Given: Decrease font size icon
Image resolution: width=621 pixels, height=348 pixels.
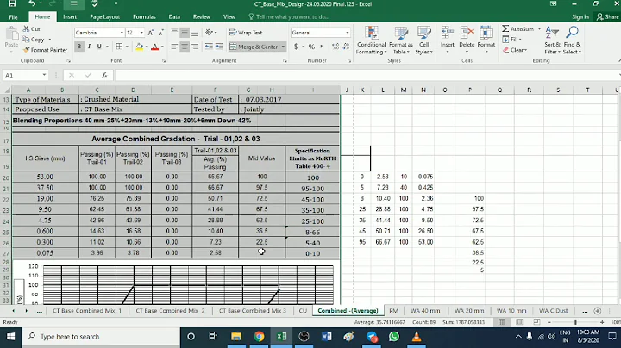Looking at the screenshot, I should tap(160, 33).
